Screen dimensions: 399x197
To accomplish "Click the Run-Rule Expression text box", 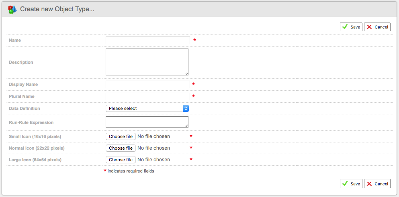I will [x=147, y=122].
